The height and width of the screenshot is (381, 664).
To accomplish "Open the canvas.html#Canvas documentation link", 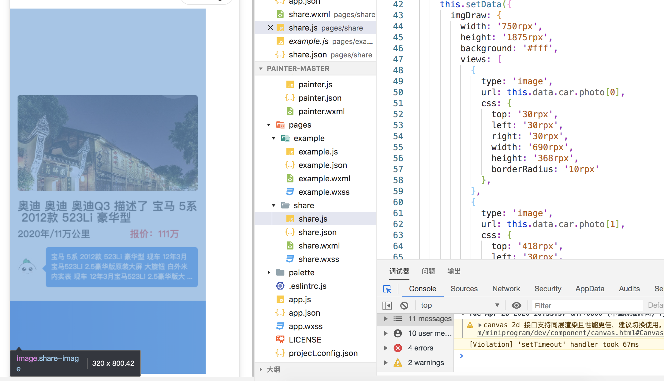I will [x=570, y=333].
